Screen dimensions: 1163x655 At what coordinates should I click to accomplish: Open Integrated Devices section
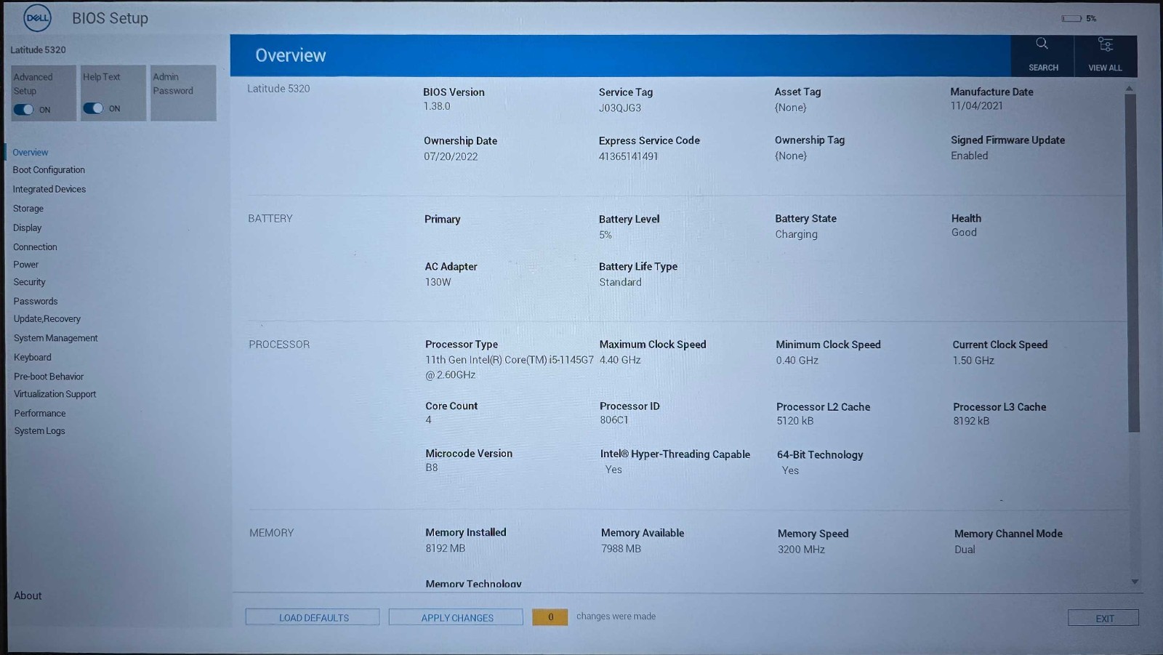[x=49, y=189]
